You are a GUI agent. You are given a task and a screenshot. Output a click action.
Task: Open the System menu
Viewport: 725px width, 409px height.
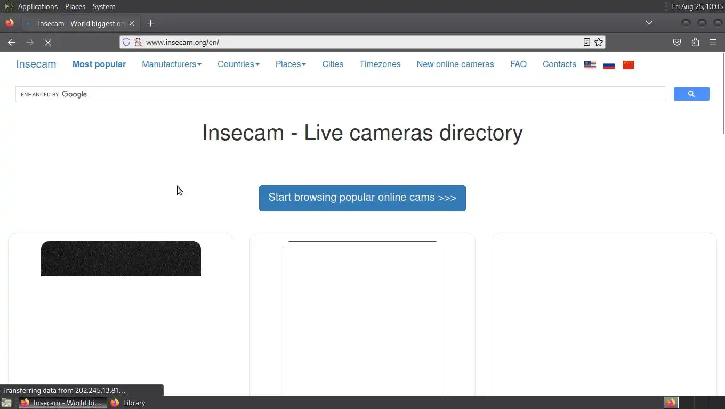(x=104, y=6)
